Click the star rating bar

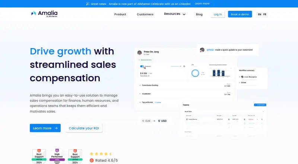tap(101, 154)
